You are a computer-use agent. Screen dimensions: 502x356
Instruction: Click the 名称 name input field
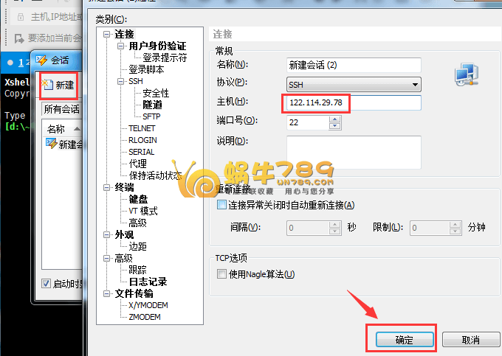353,66
